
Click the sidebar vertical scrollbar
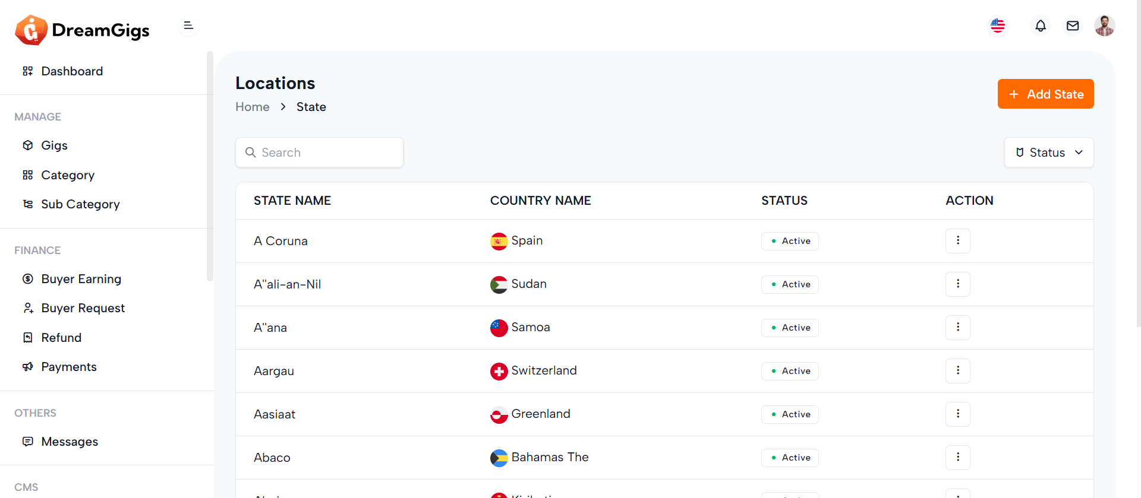209,166
